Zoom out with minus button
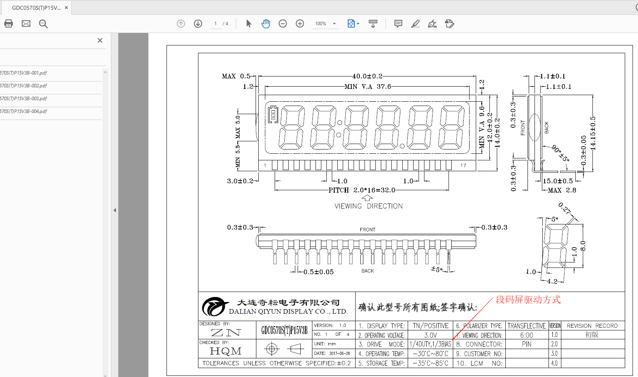Image resolution: width=638 pixels, height=377 pixels. (x=283, y=24)
